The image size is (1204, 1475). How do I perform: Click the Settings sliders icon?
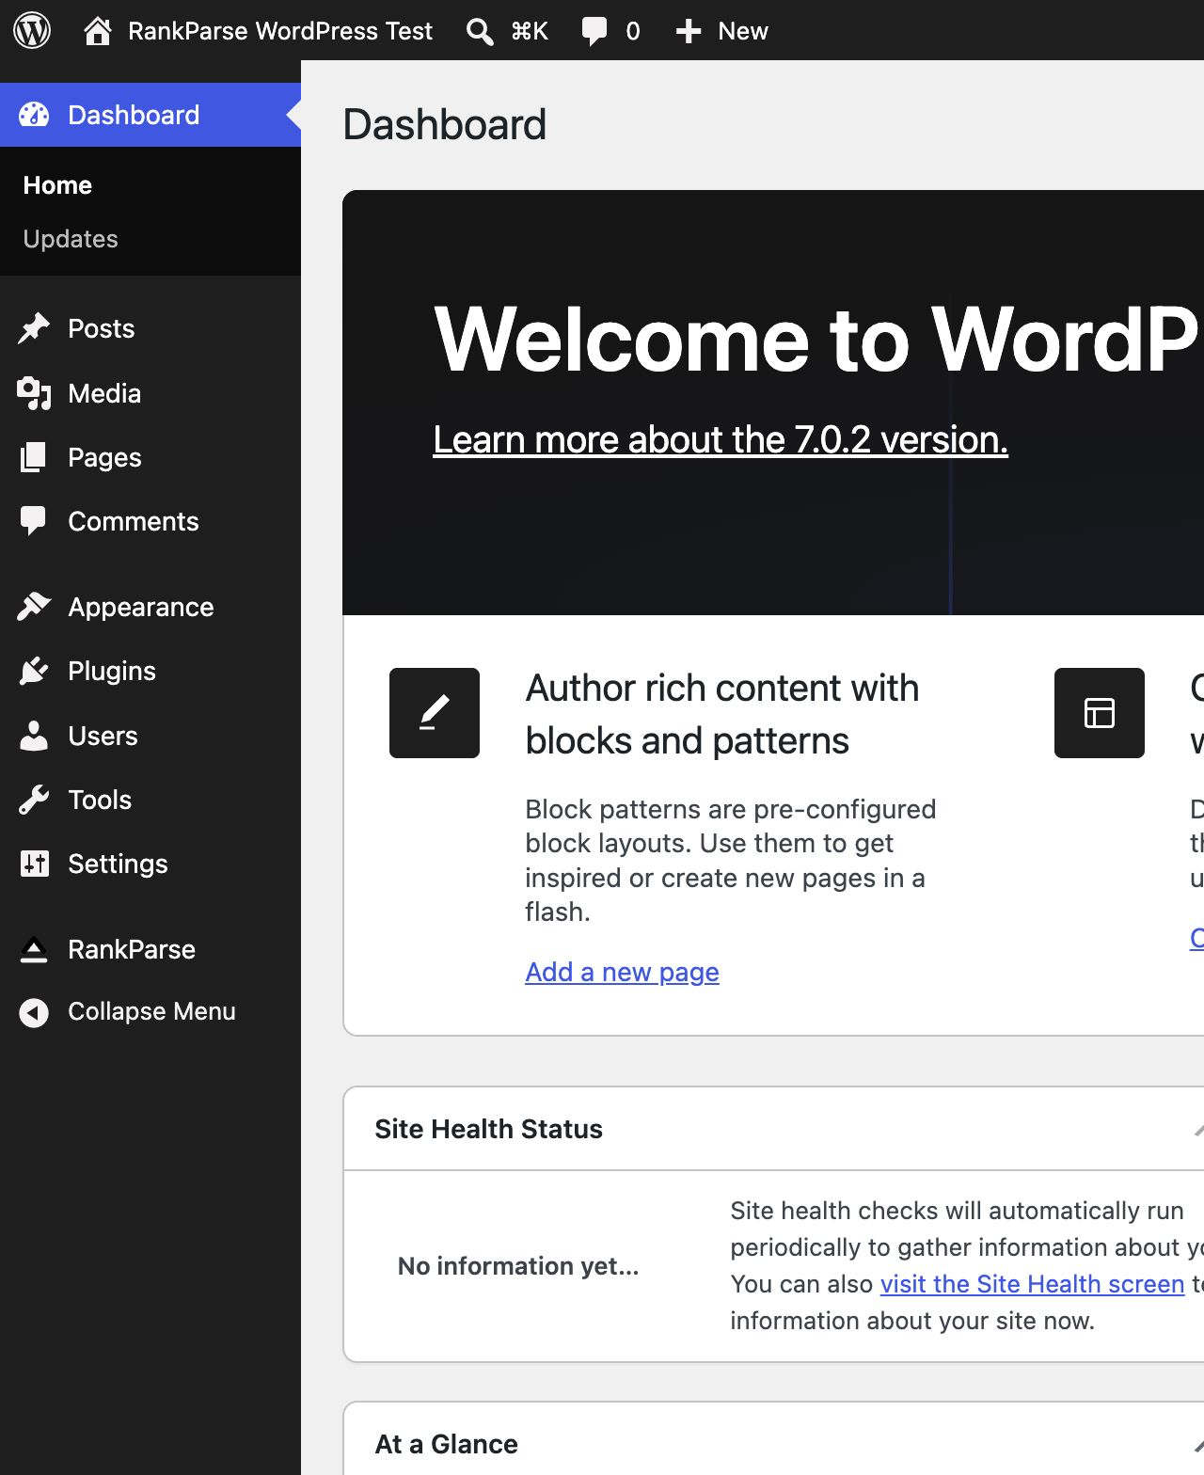point(35,864)
